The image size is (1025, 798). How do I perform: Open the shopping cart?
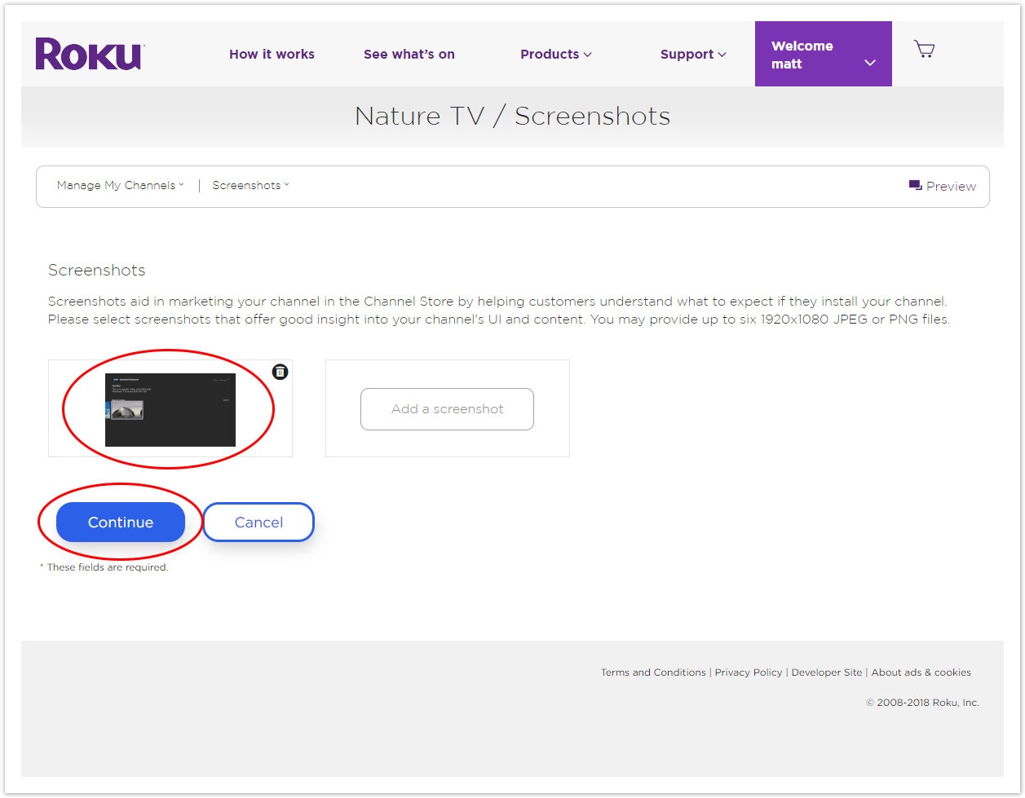pos(924,50)
